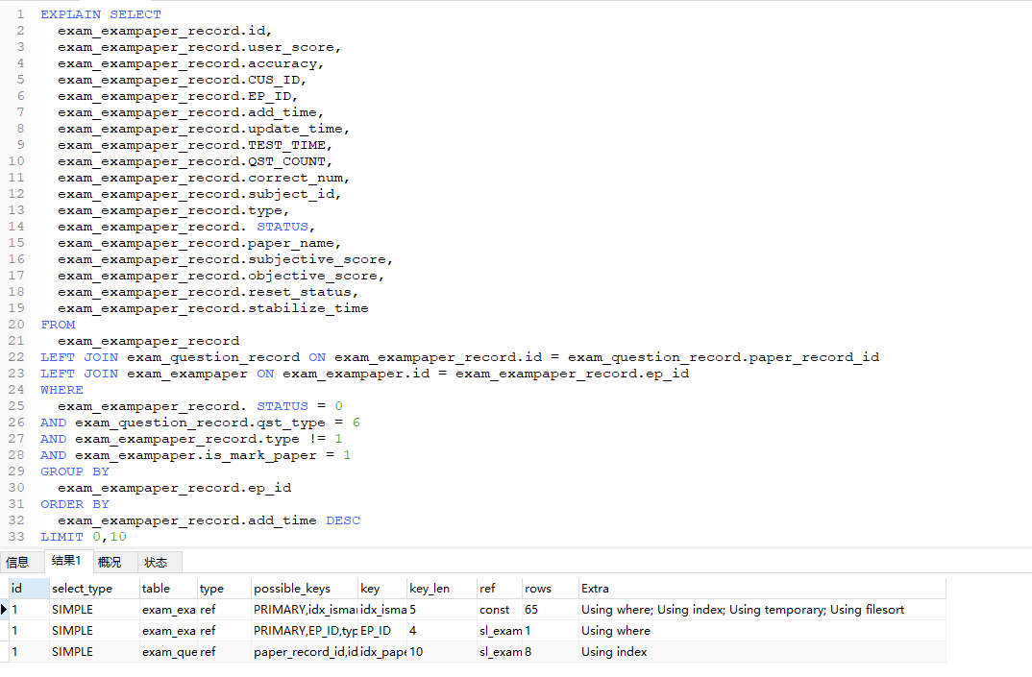Select the rows column header
1032x677 pixels.
click(551, 589)
